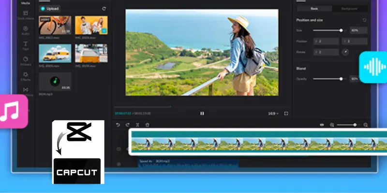Open the Stickers sidebar panel
The height and width of the screenshot is (193, 387).
click(26, 61)
